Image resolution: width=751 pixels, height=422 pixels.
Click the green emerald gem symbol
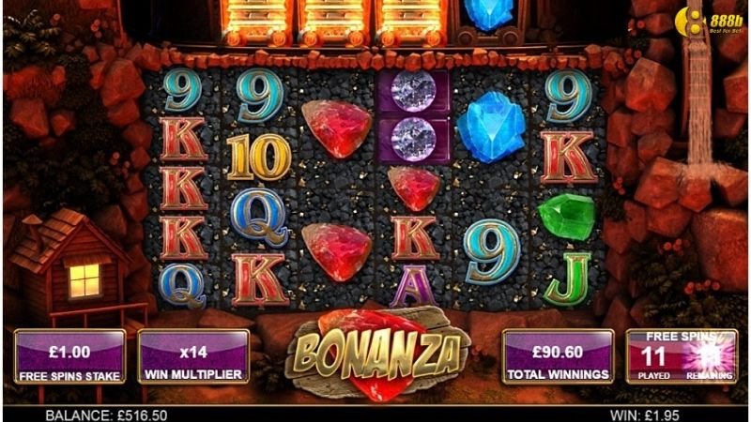click(567, 217)
